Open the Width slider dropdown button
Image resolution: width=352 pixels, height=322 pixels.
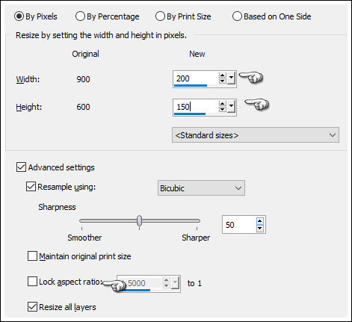point(231,78)
